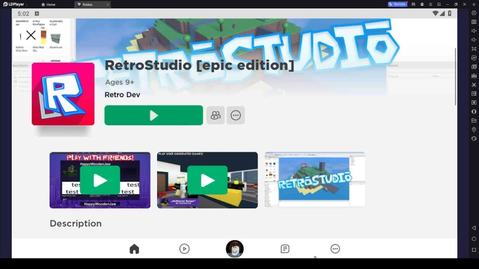The height and width of the screenshot is (269, 479).
Task: Click the Remote button in title bar
Action: 397,4
